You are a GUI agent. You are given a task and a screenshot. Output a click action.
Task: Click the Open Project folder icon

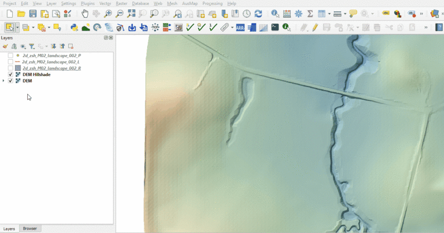[x=21, y=14]
